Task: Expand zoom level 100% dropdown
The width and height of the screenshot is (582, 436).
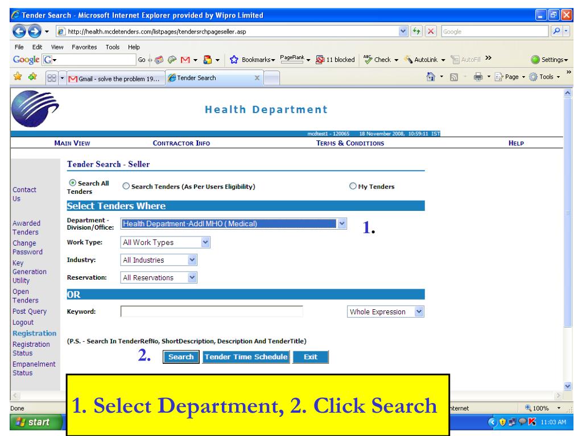Action: [559, 408]
